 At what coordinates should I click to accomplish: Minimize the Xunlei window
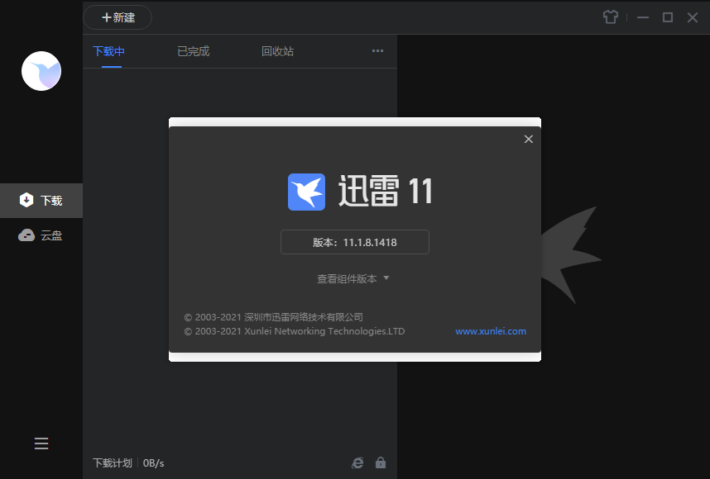point(642,17)
